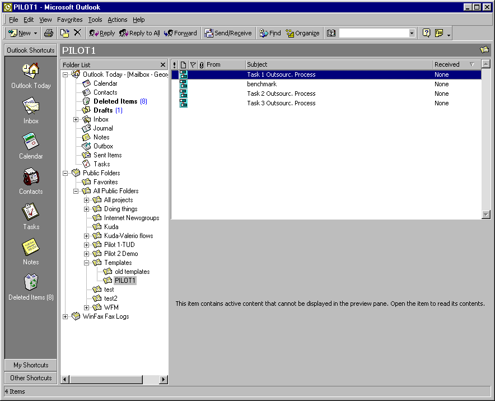Close the Folder List pane
Image resolution: width=495 pixels, height=401 pixels.
tap(163, 65)
